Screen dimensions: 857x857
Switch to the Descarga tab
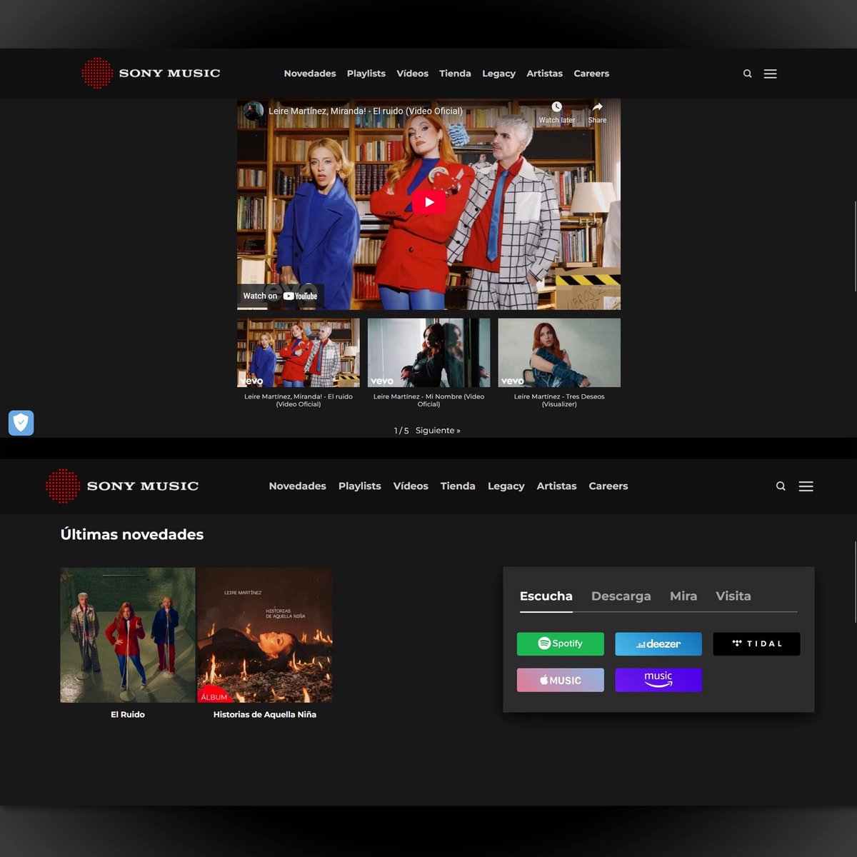click(x=621, y=596)
